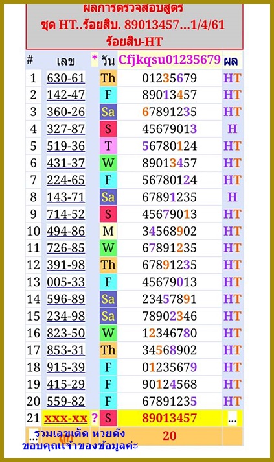
Task: Click the purple question mark in row 21
Action: point(95,418)
